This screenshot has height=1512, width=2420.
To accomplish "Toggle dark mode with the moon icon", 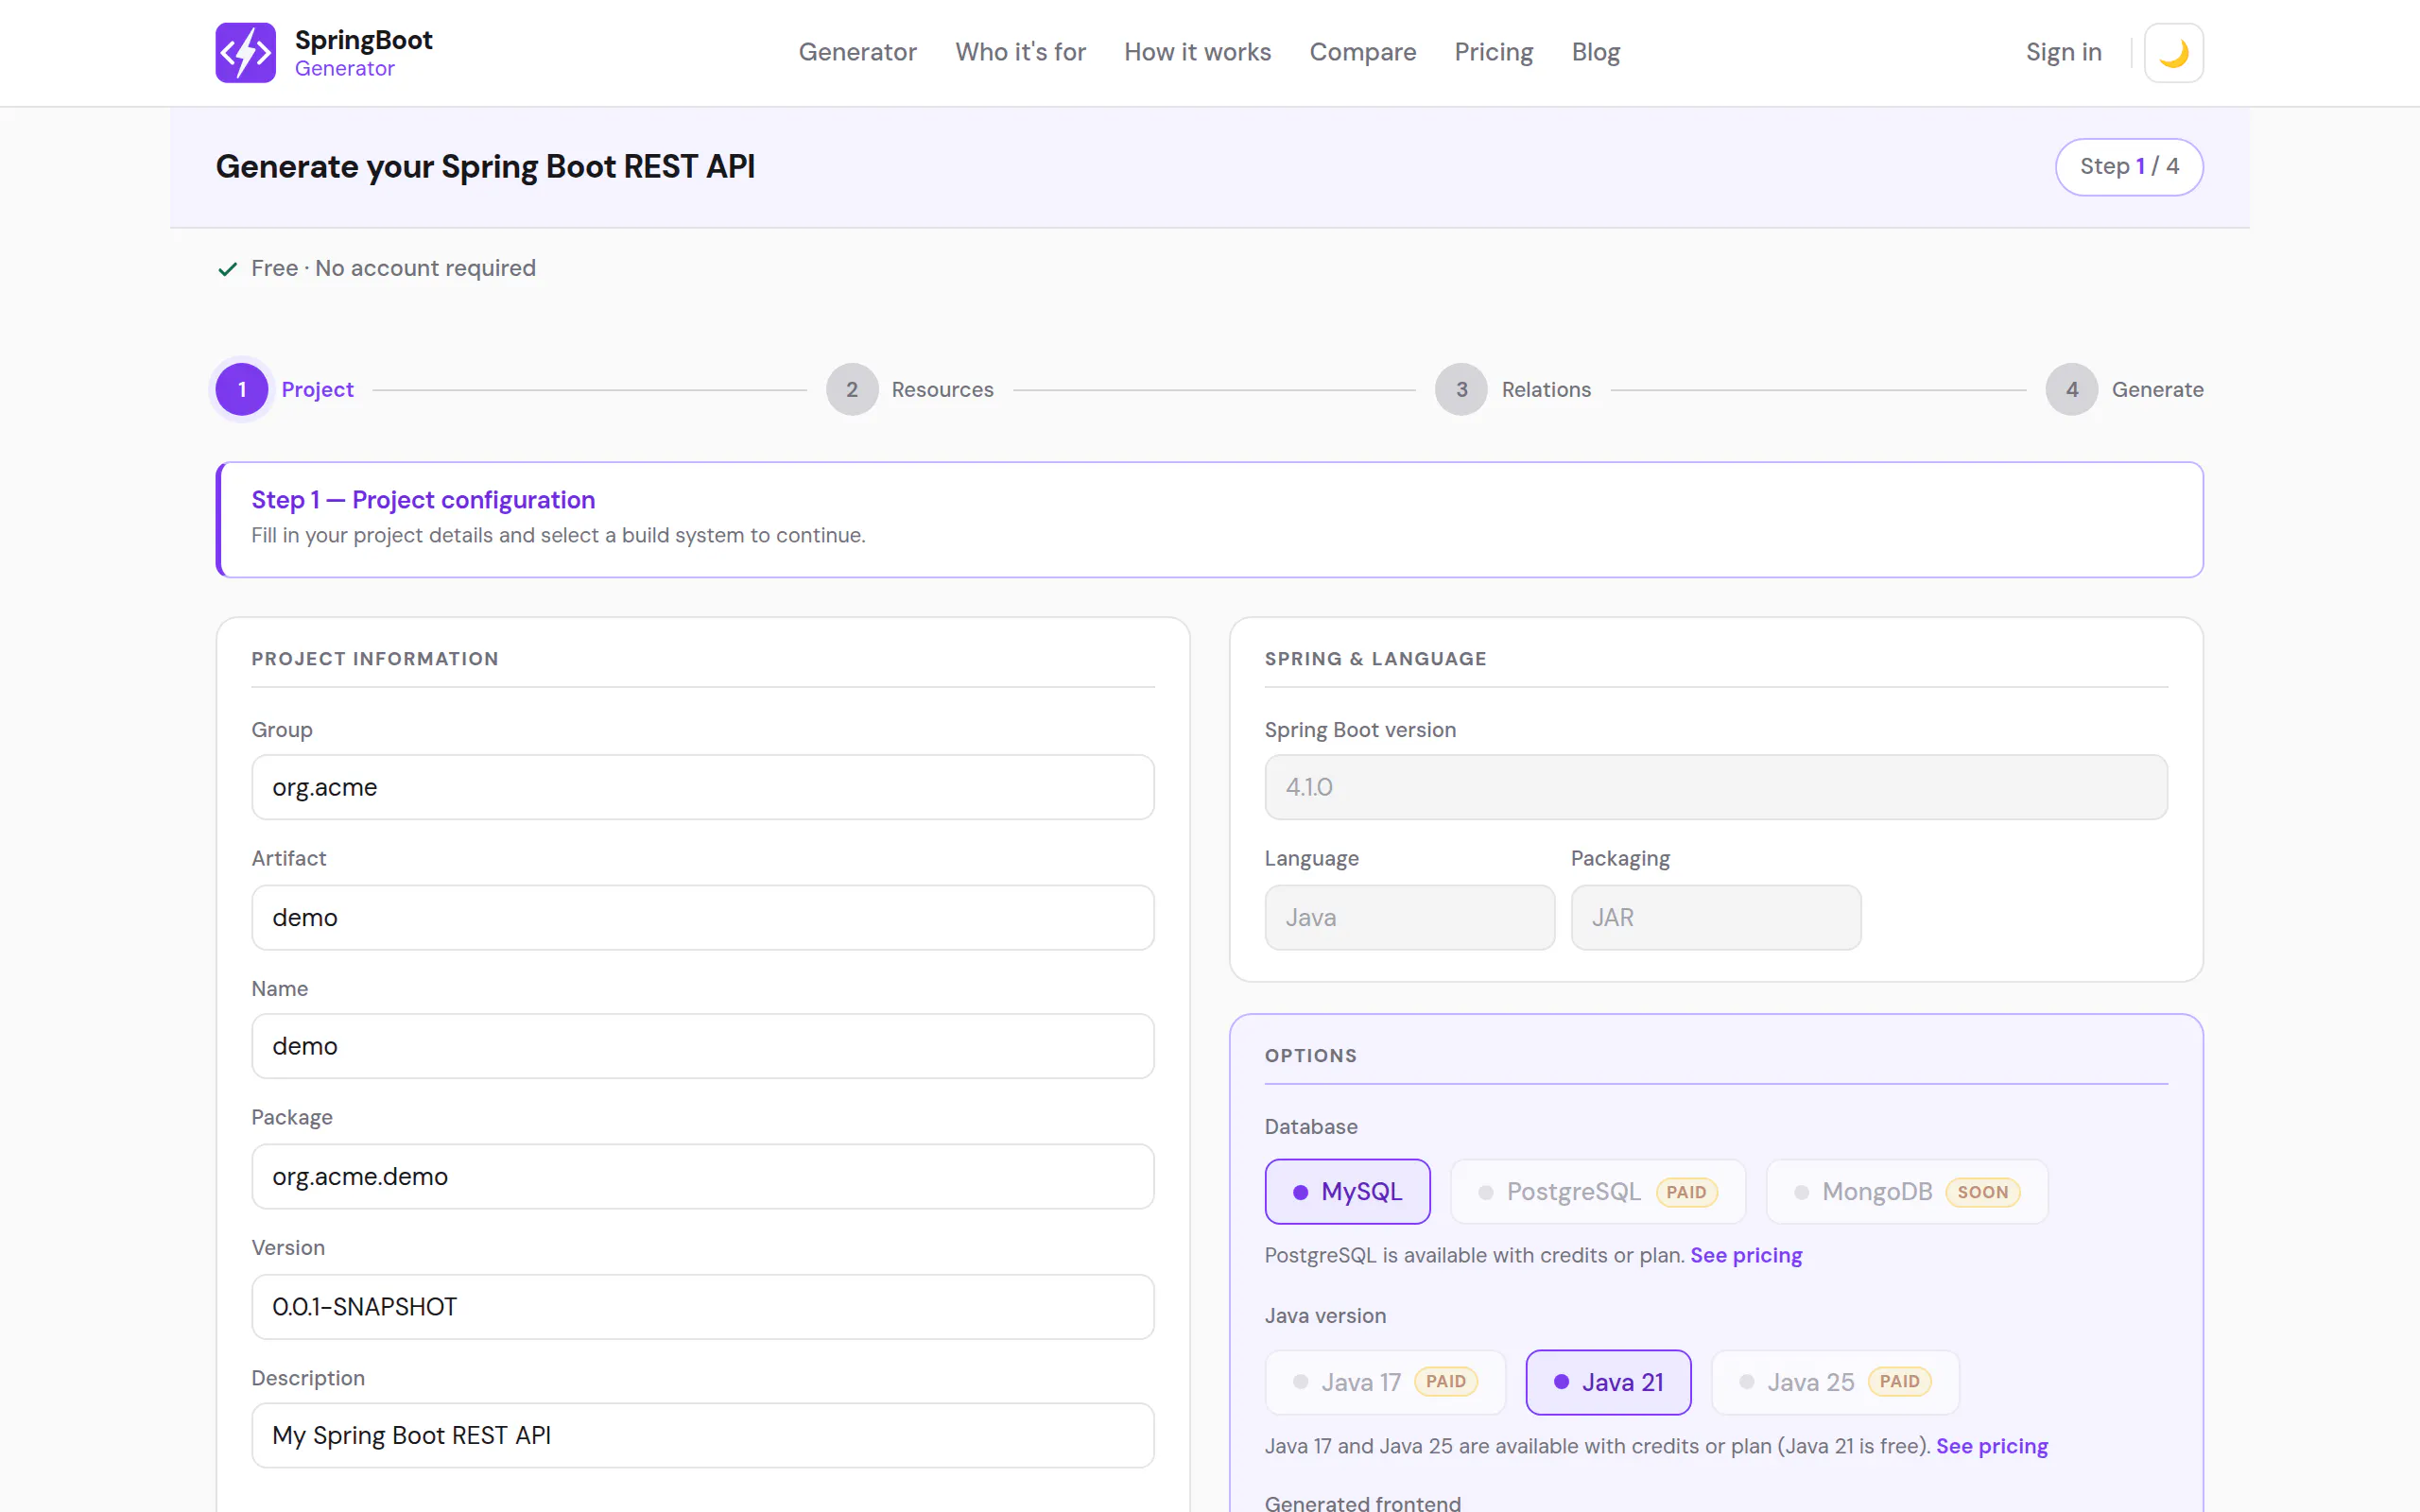I will (x=2174, y=52).
